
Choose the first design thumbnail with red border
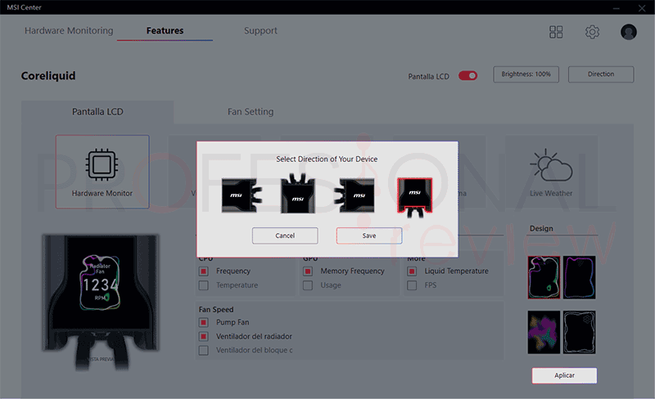[544, 277]
